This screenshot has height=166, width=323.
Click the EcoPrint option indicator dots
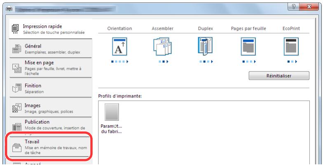tap(292, 62)
